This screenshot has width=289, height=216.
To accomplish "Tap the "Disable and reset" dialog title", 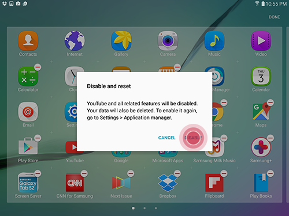I will click(109, 86).
